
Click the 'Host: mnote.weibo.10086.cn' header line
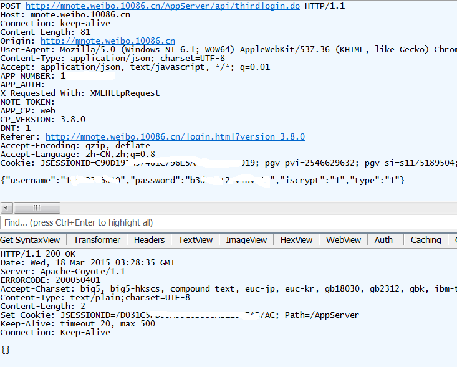(x=65, y=15)
